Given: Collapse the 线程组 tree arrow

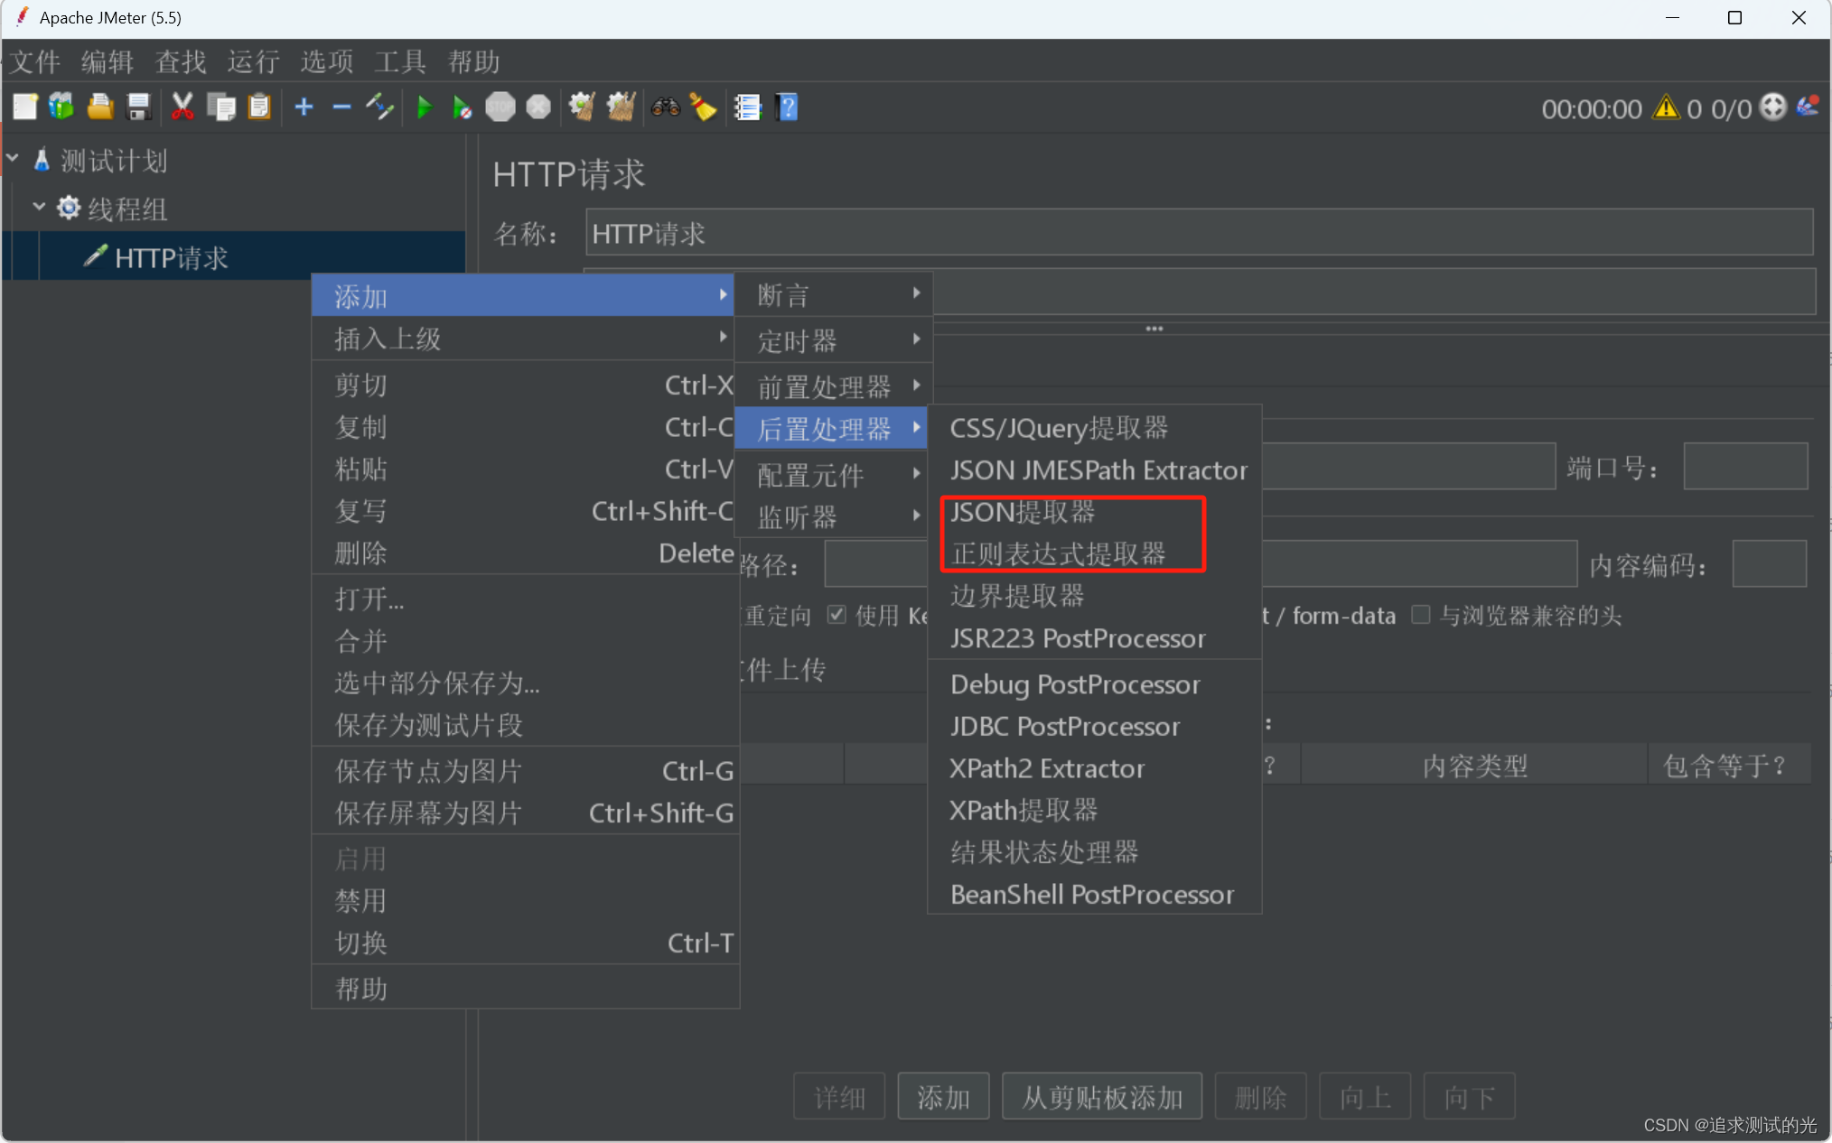Looking at the screenshot, I should (39, 207).
